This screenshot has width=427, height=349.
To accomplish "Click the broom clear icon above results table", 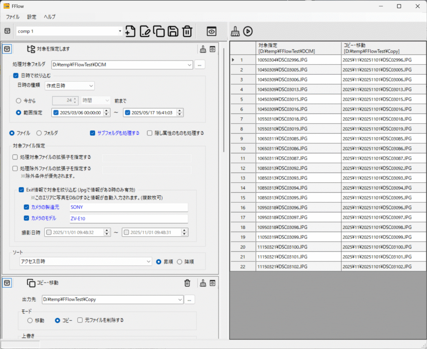I will click(235, 31).
